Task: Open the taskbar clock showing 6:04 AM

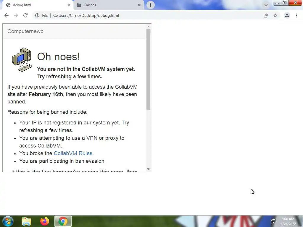Action: pyautogui.click(x=288, y=221)
